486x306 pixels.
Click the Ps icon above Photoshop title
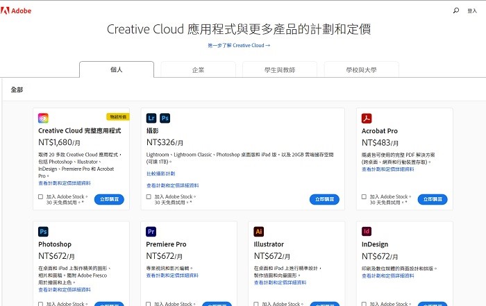tap(43, 231)
